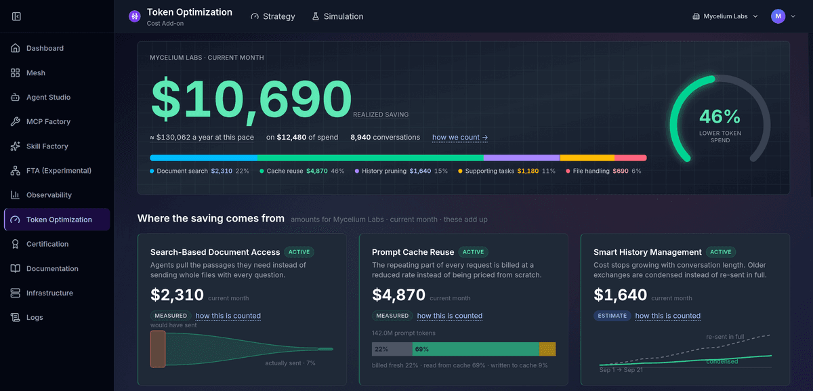Click the Simulation flask icon

(x=315, y=16)
